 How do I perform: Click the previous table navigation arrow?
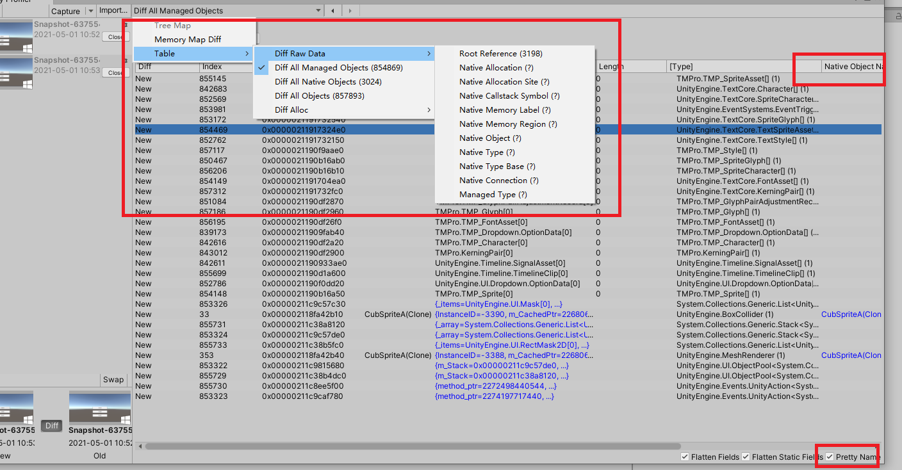[x=334, y=10]
